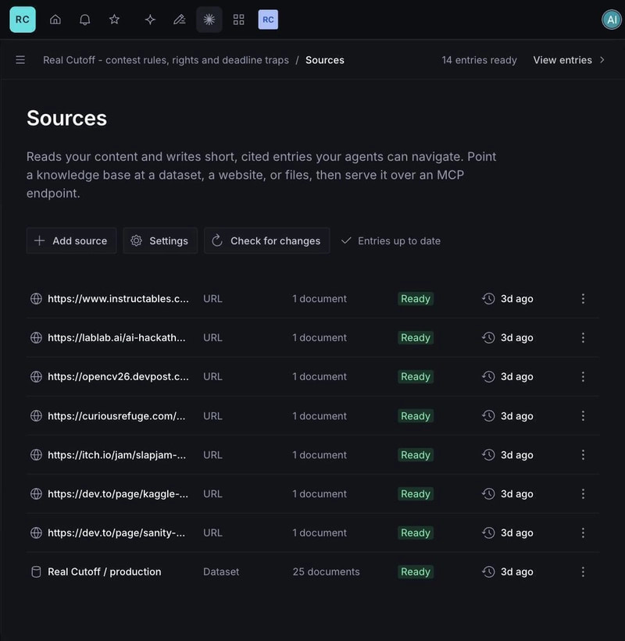This screenshot has height=641, width=625.
Task: Open the pencil edit icon
Action: [x=180, y=20]
